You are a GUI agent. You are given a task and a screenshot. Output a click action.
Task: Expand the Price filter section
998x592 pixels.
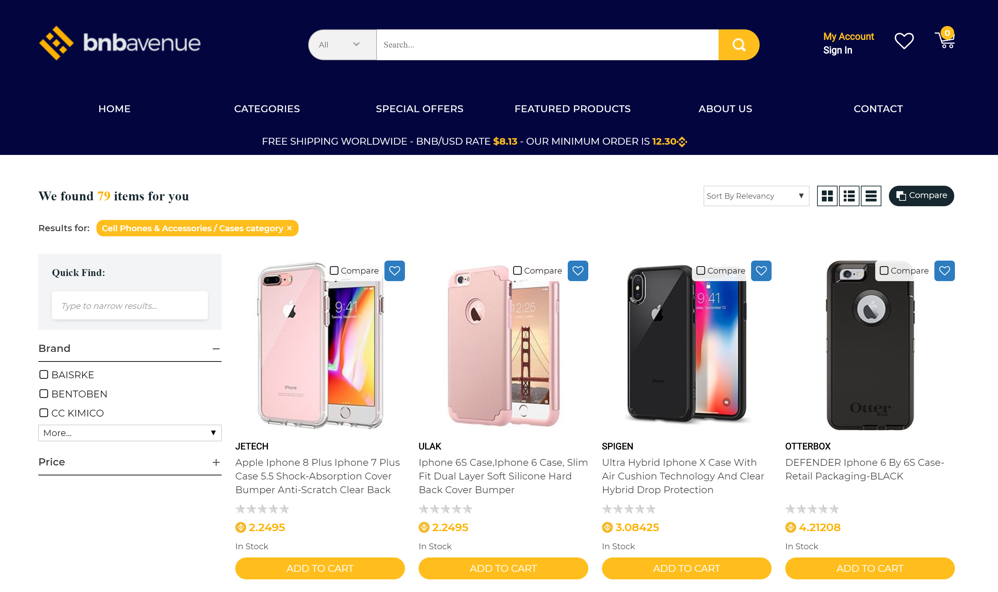pyautogui.click(x=216, y=462)
